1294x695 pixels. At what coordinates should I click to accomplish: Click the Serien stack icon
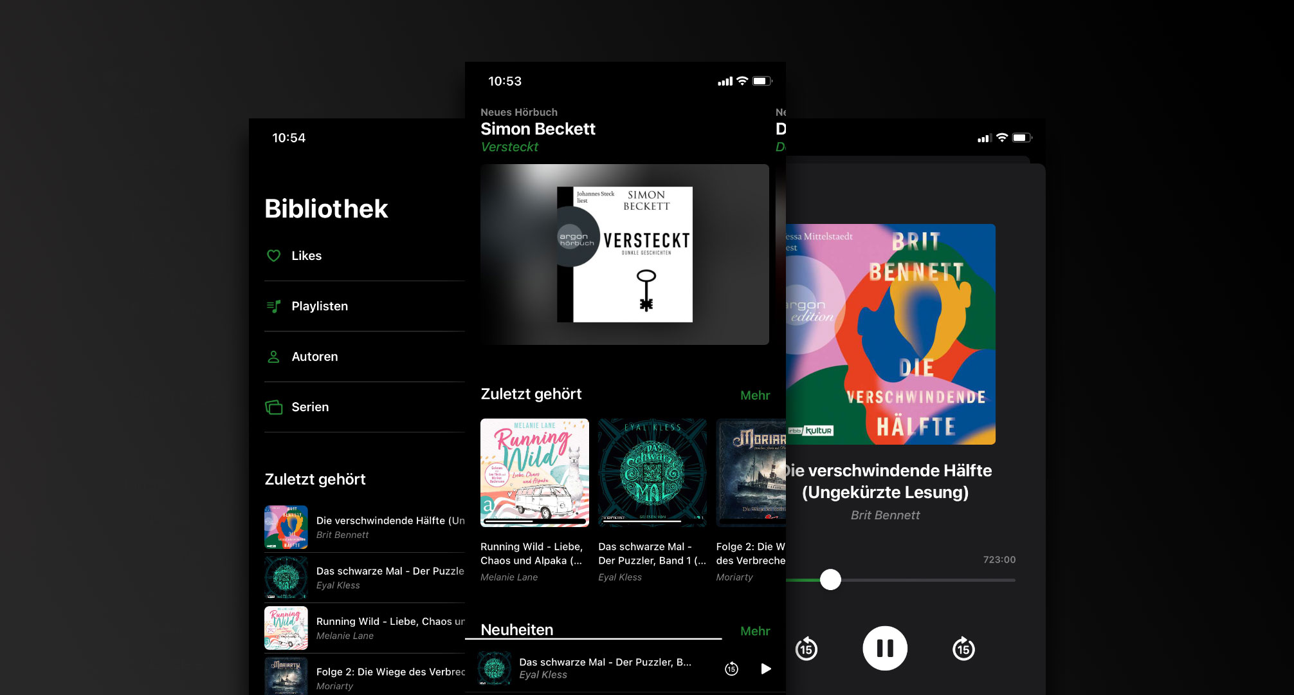[274, 407]
